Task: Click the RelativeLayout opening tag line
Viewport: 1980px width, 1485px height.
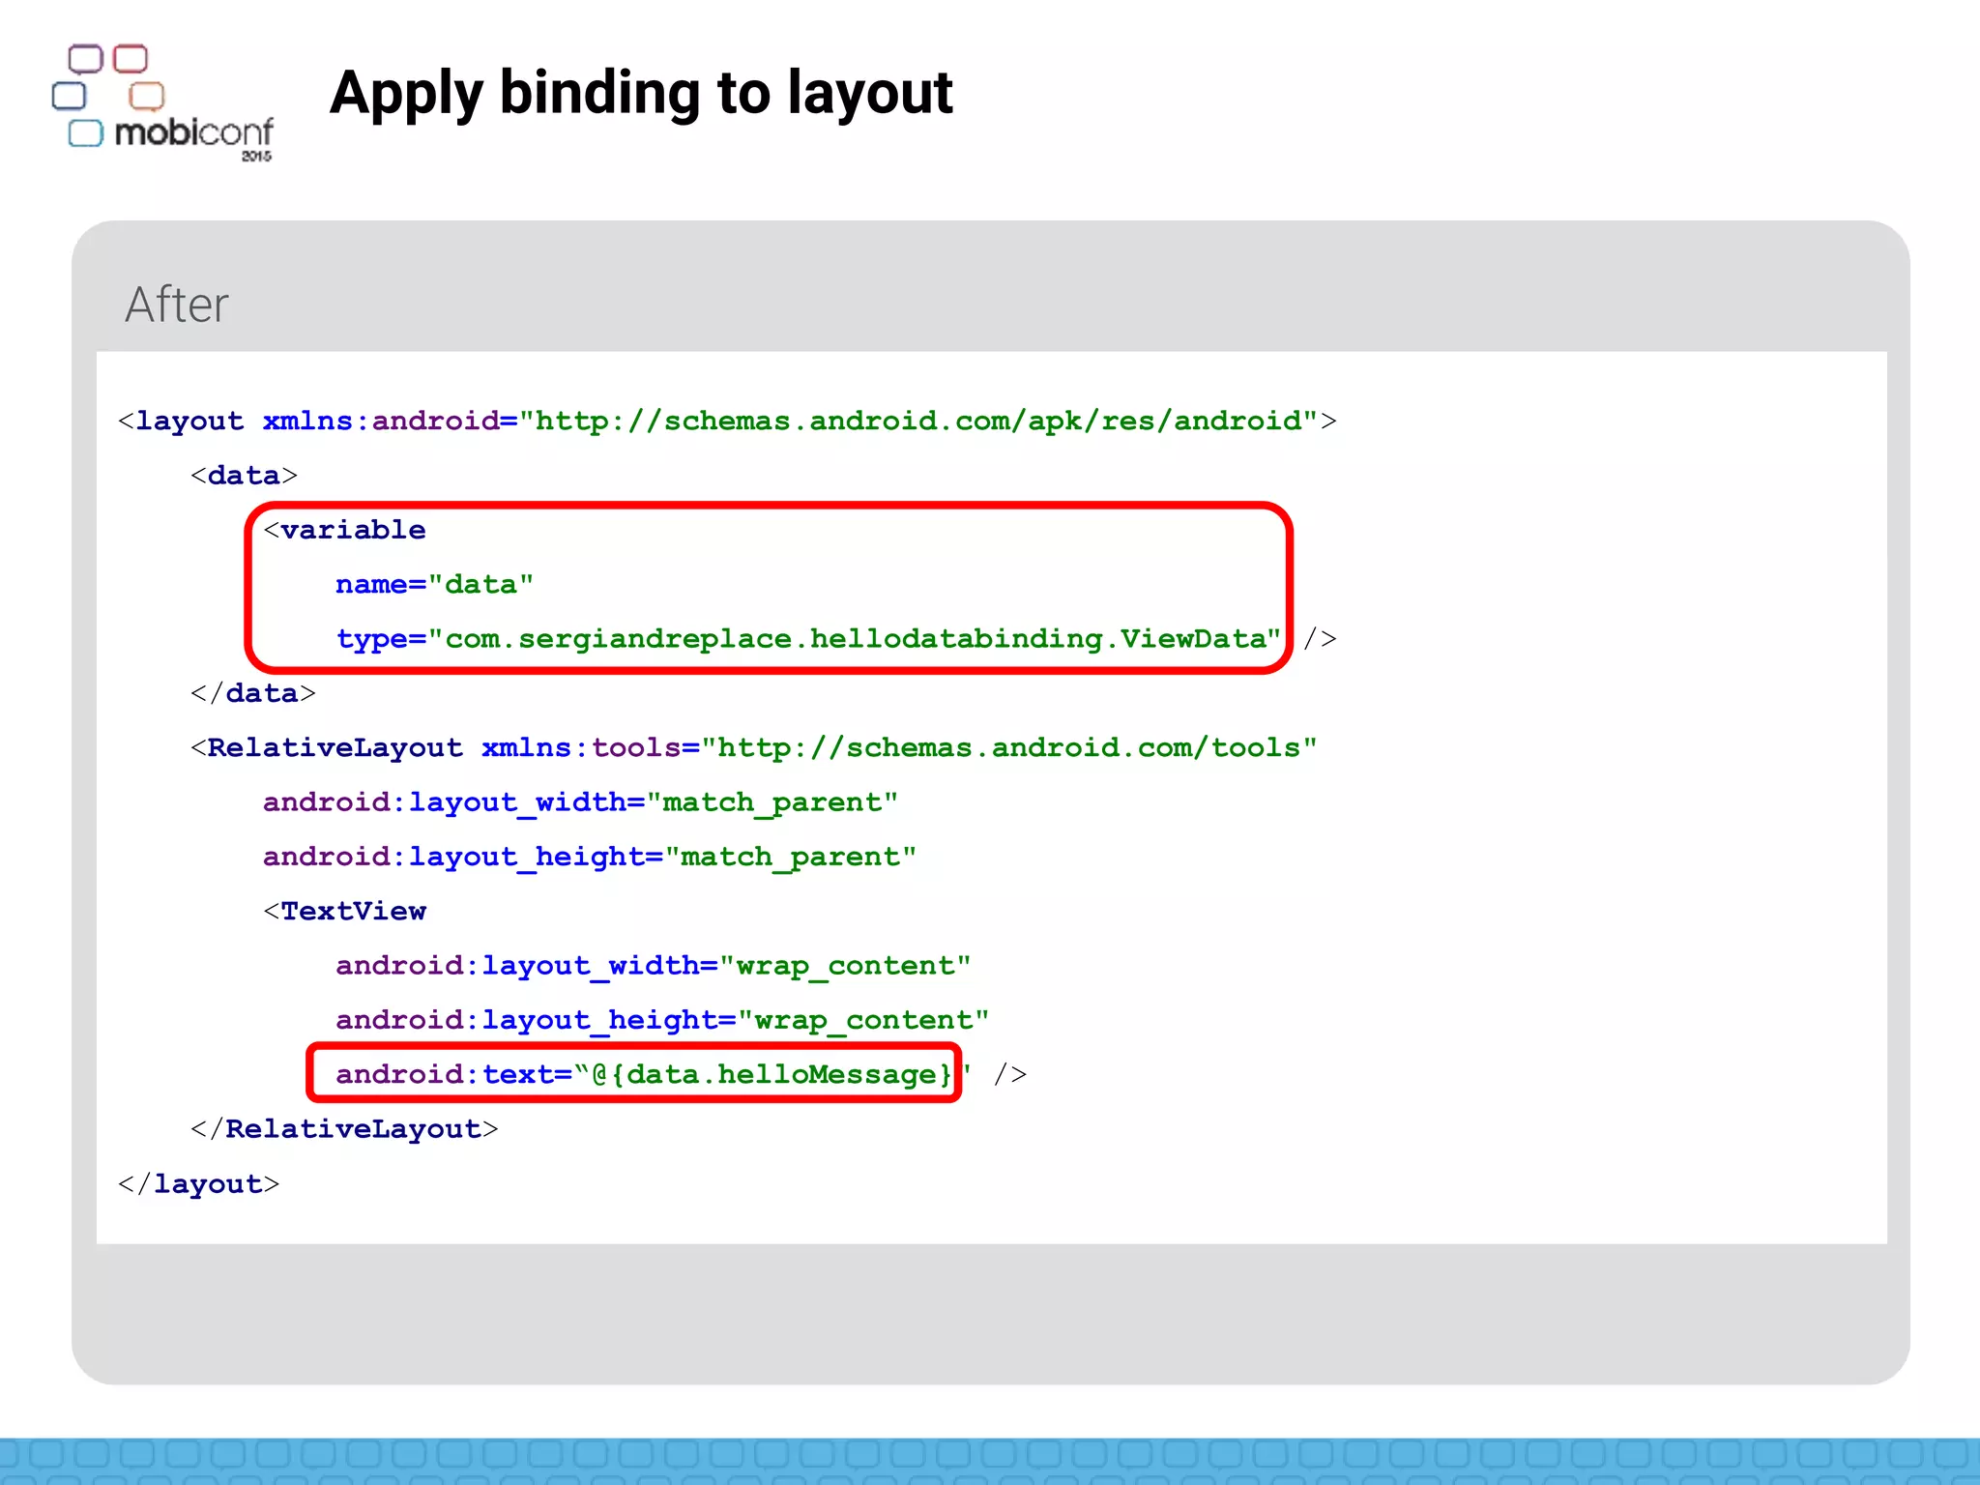Action: coord(334,748)
